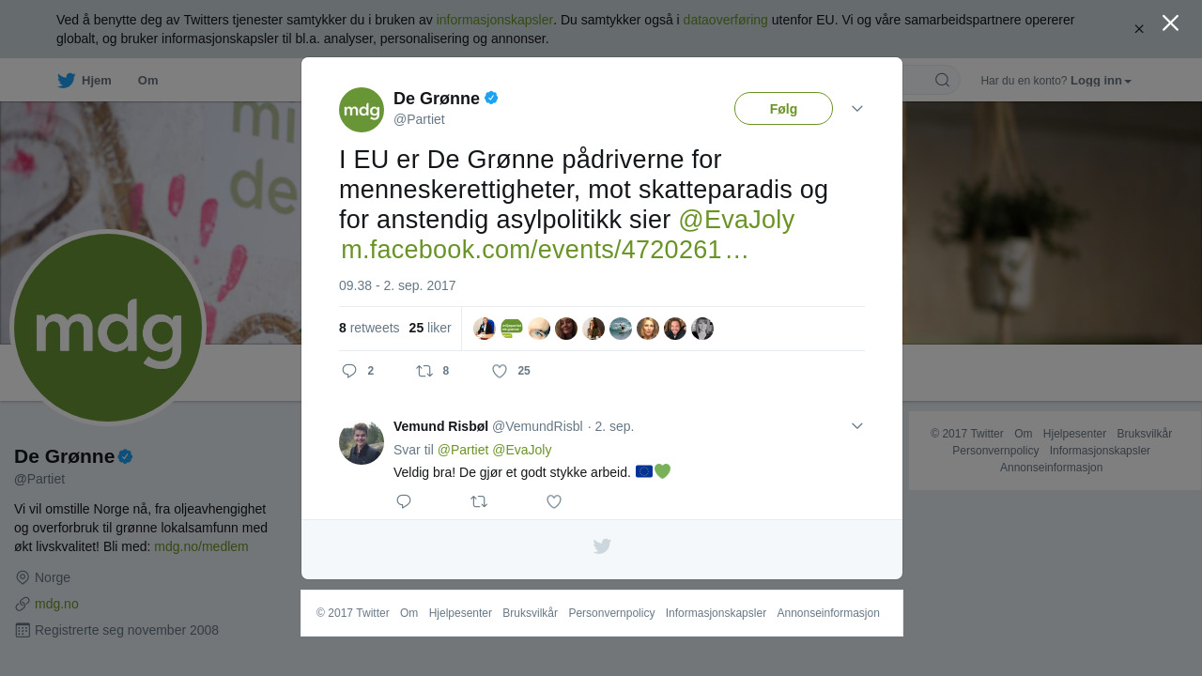Open the @EvaJoly mention link in the tweet
Image resolution: width=1202 pixels, height=676 pixels.
[x=736, y=220]
